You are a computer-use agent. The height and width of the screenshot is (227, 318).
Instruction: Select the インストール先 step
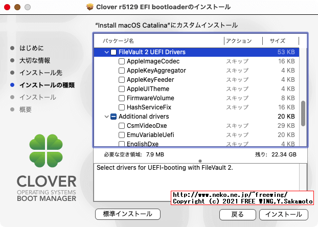tap(41, 73)
